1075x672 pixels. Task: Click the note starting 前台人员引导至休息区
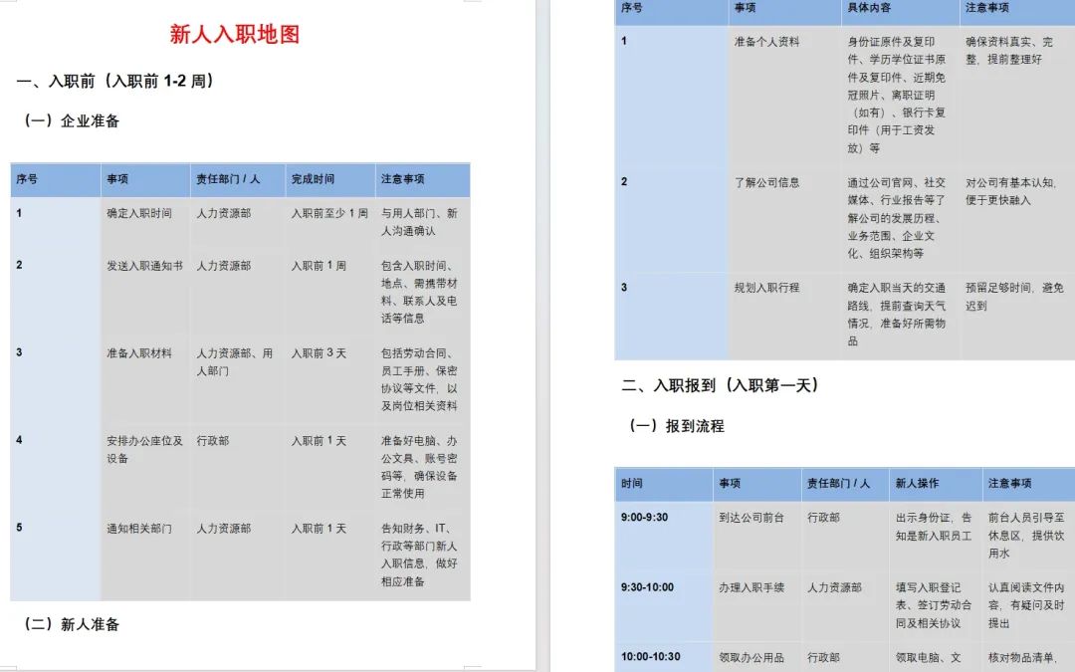1026,536
